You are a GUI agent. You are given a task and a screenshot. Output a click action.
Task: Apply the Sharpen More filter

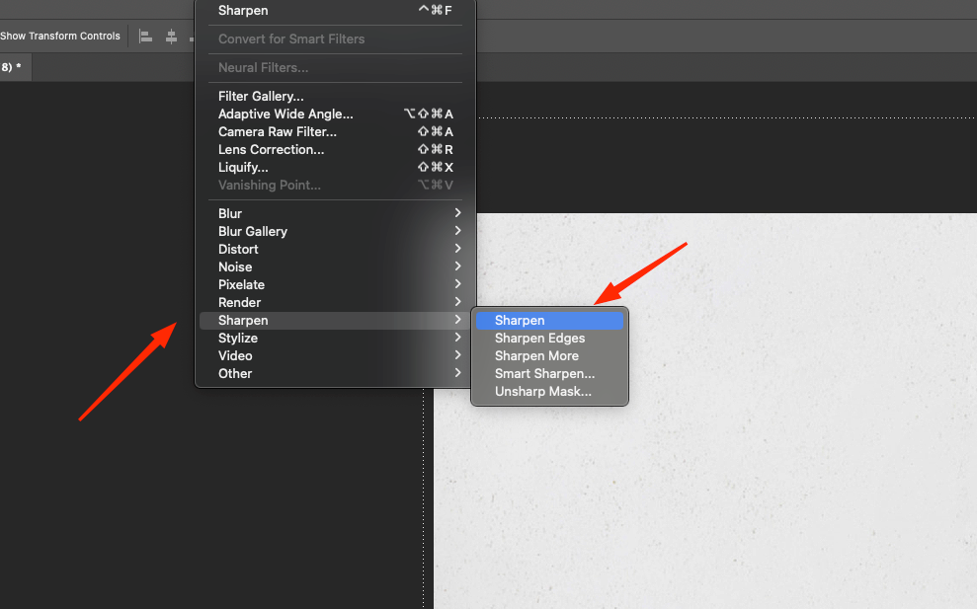[549, 355]
